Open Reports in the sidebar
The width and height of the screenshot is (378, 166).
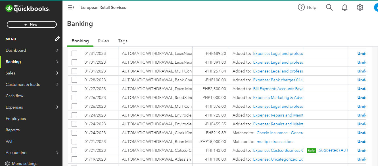tap(13, 130)
